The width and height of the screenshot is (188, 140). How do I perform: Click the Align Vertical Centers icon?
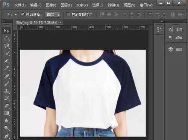tap(109, 15)
